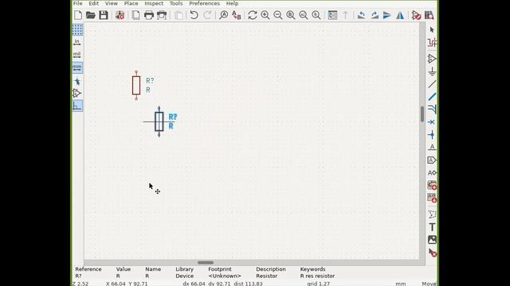Select the Hierarchical Label tool
Viewport: 510px width, 286px height.
[432, 172]
